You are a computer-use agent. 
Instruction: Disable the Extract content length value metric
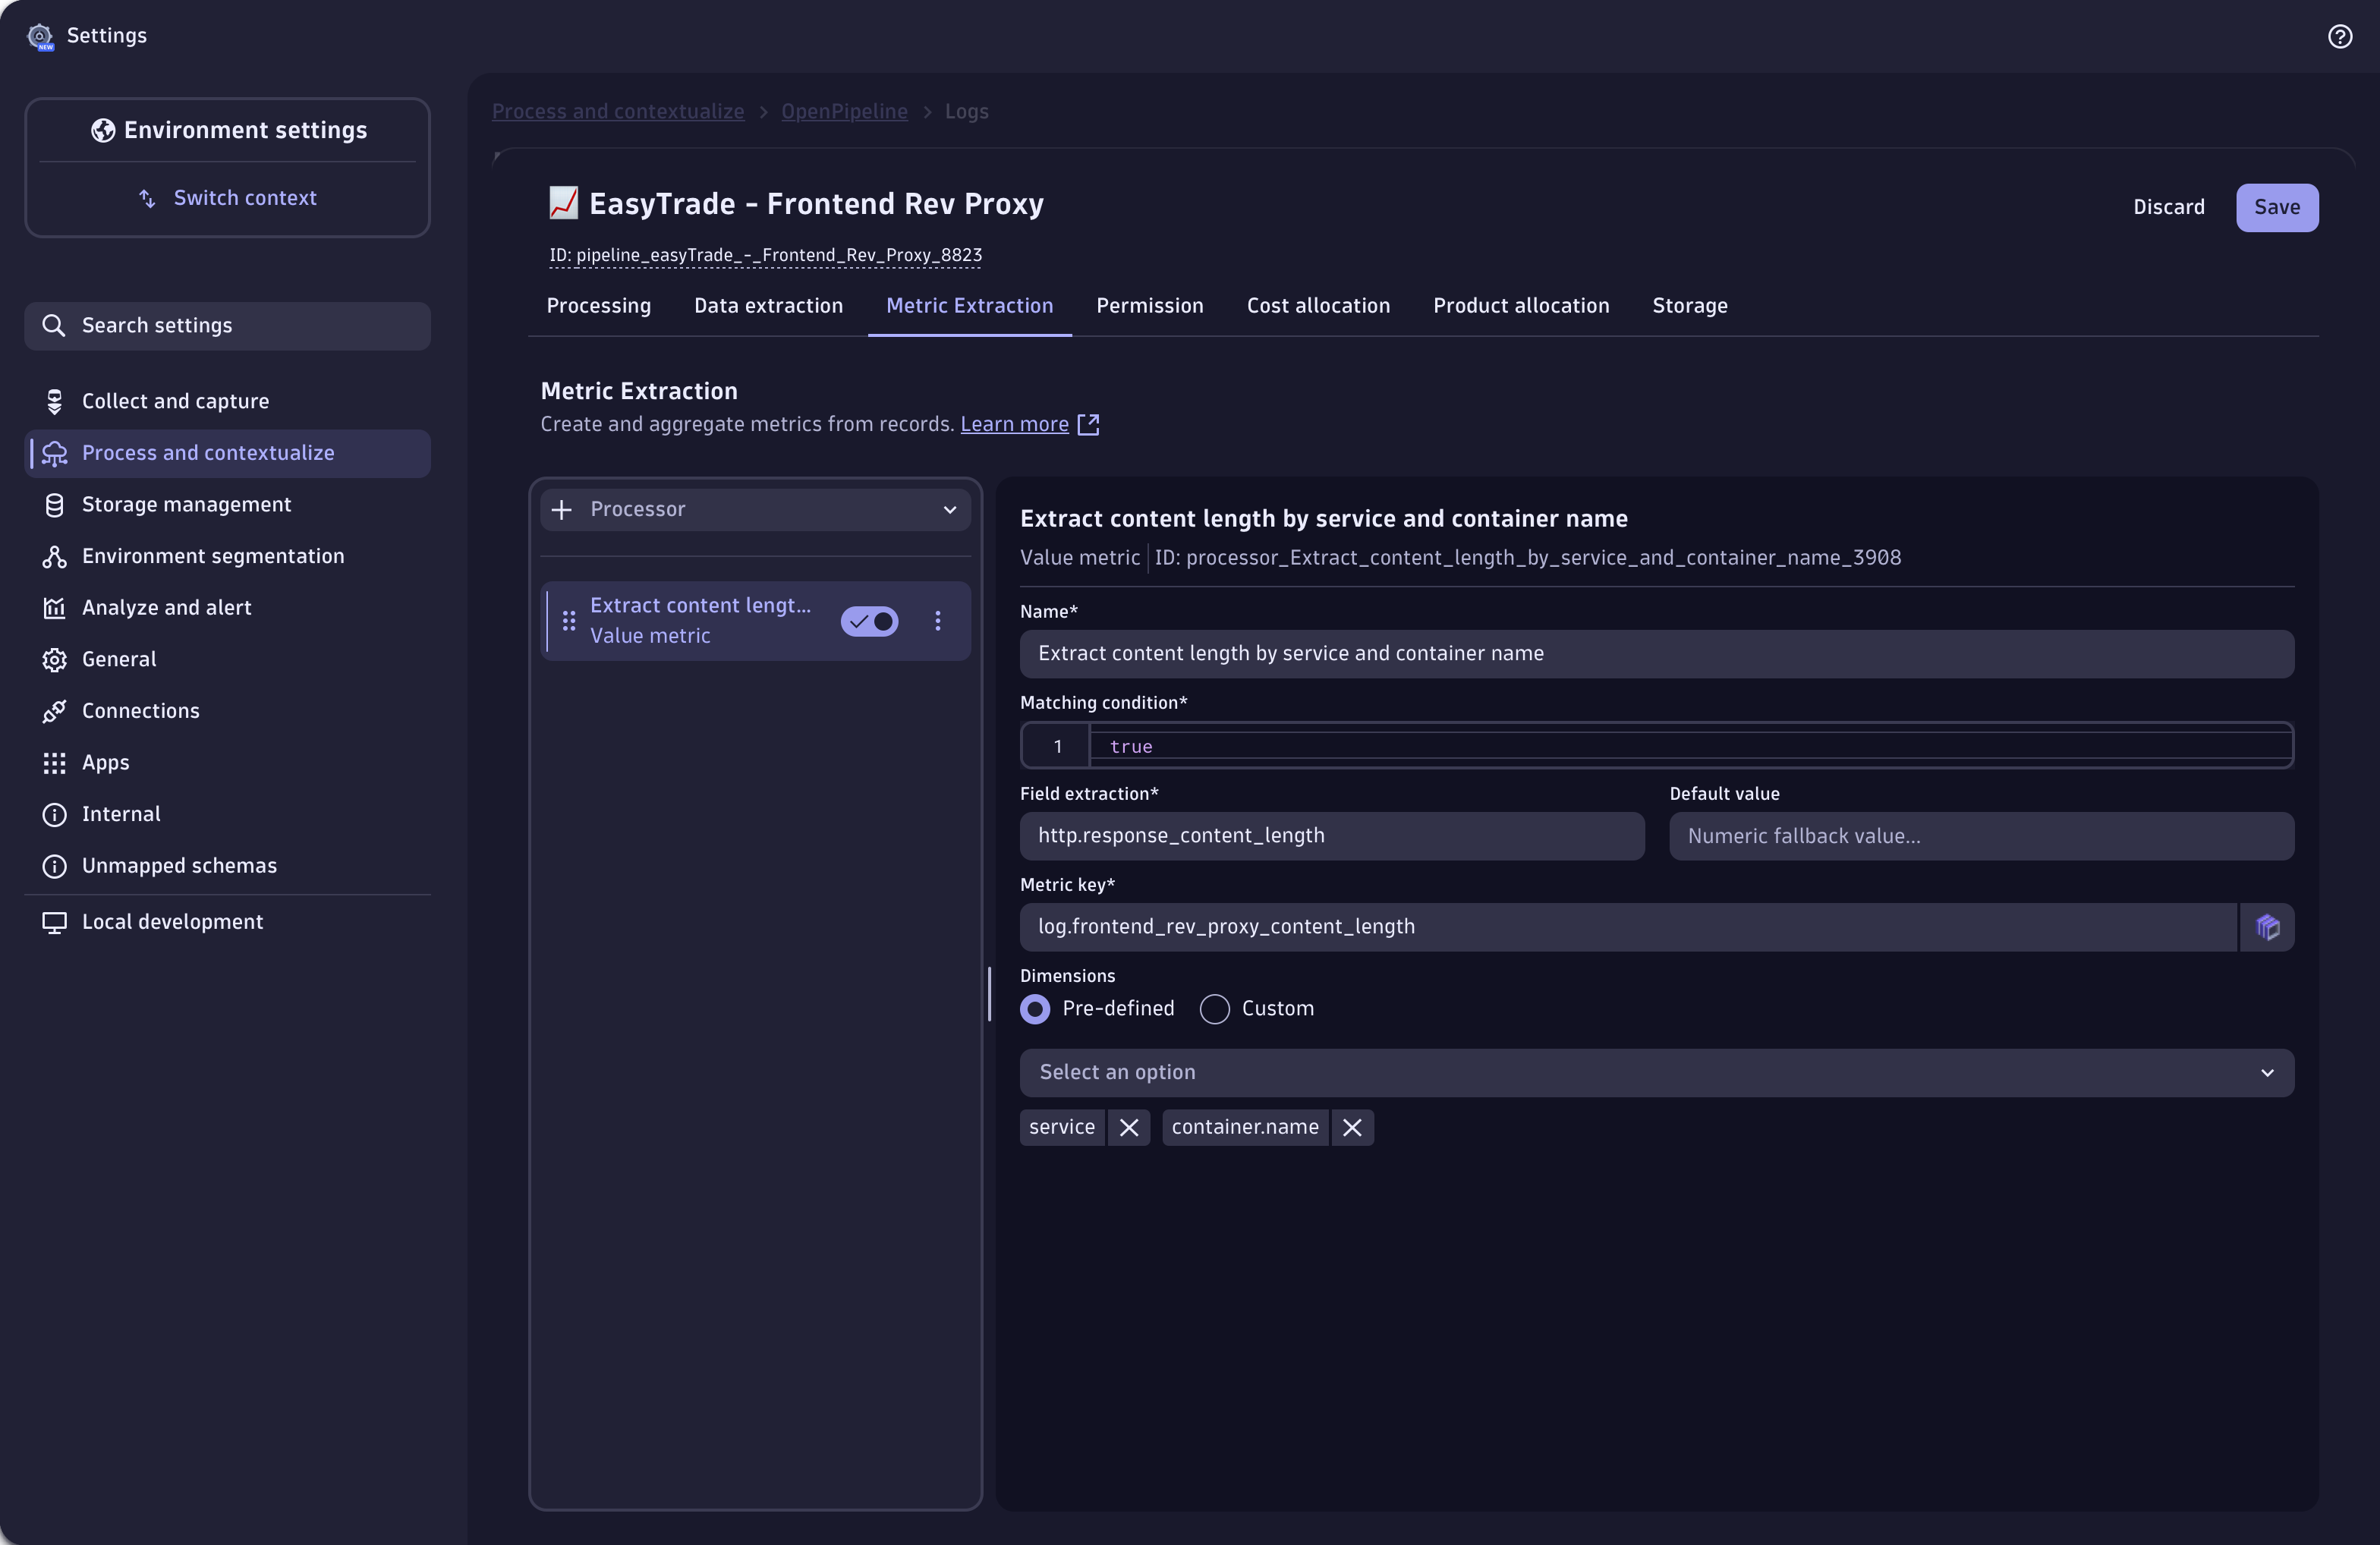coord(869,621)
